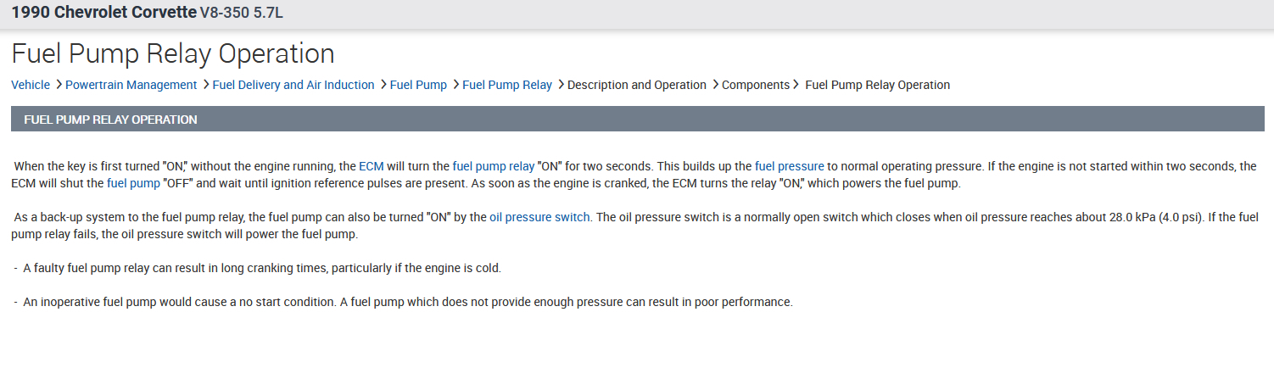Click the Vehicle breadcrumb link
The image size is (1274, 390).
coord(31,85)
